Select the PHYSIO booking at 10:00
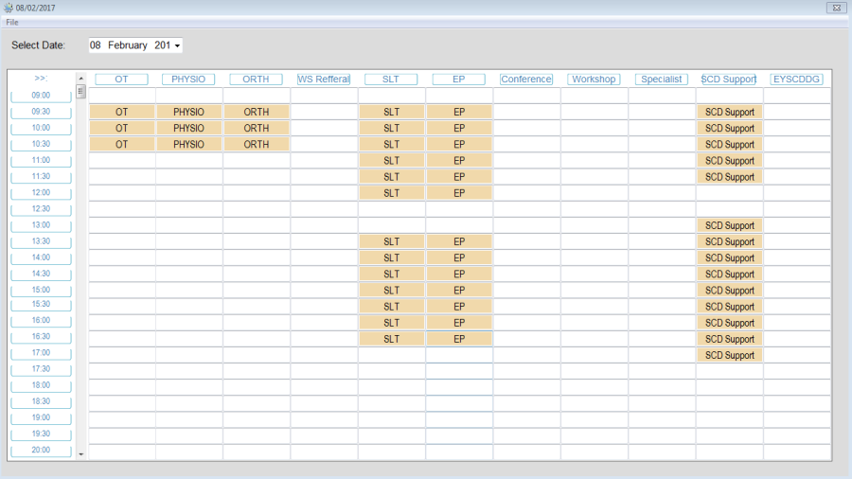Image resolution: width=852 pixels, height=479 pixels. click(188, 128)
